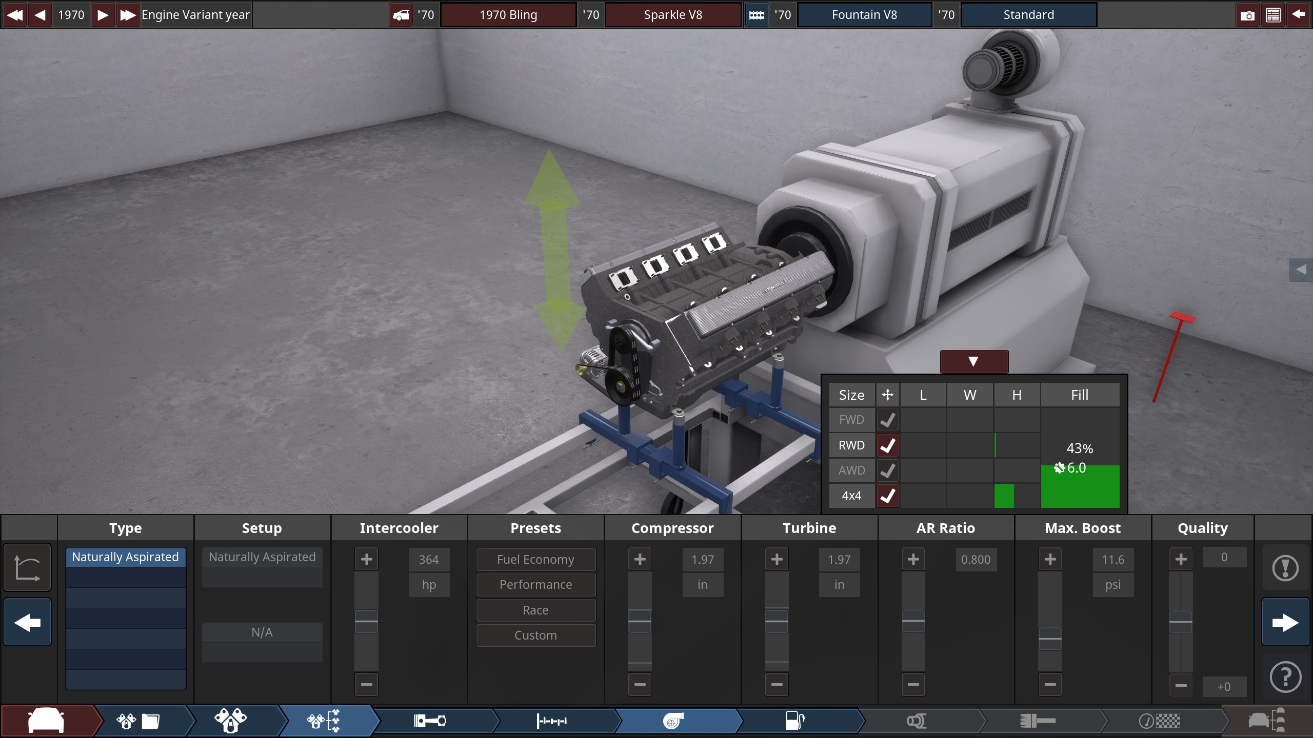Toggle the RWD checkbox
The height and width of the screenshot is (738, 1313).
pyautogui.click(x=887, y=445)
